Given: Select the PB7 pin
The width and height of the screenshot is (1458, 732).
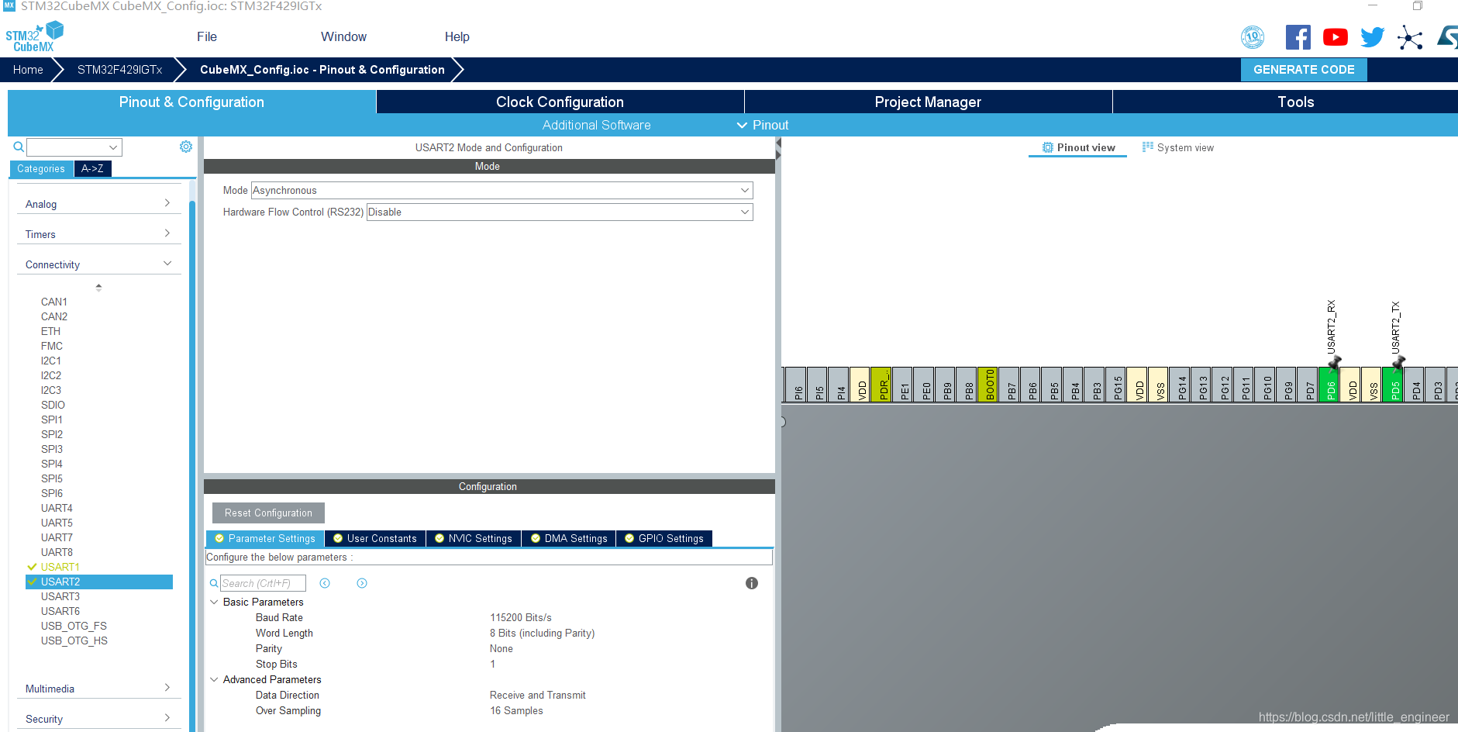Looking at the screenshot, I should [1010, 385].
